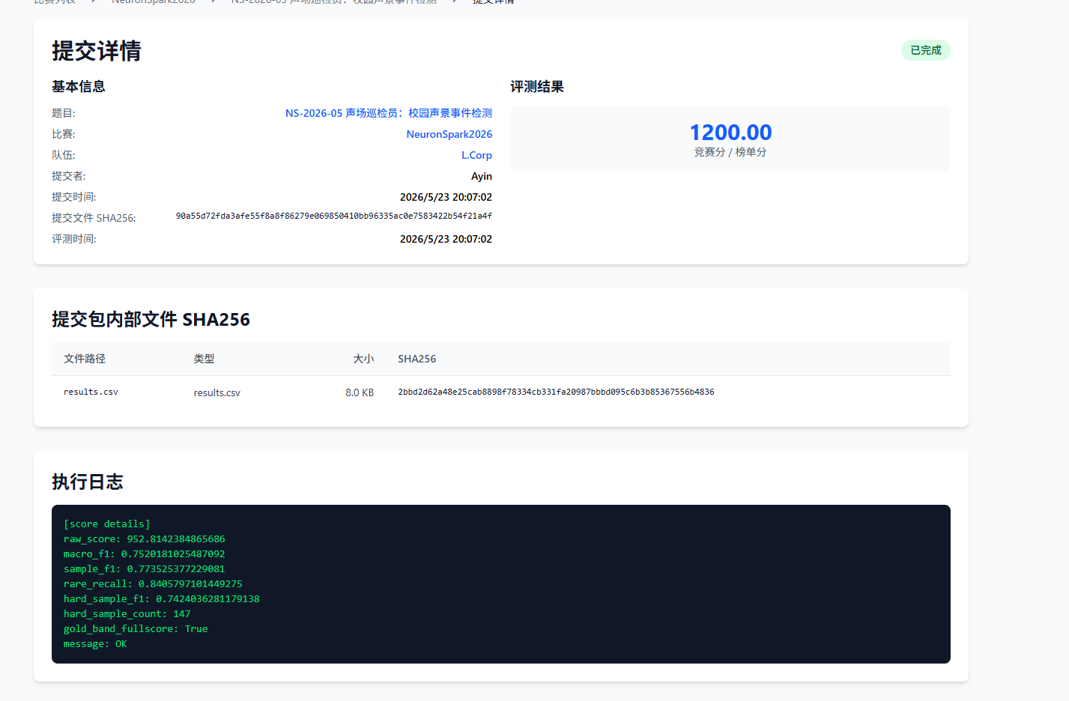Open the NS-2026-05 problem link
The image size is (1069, 701).
click(x=389, y=113)
